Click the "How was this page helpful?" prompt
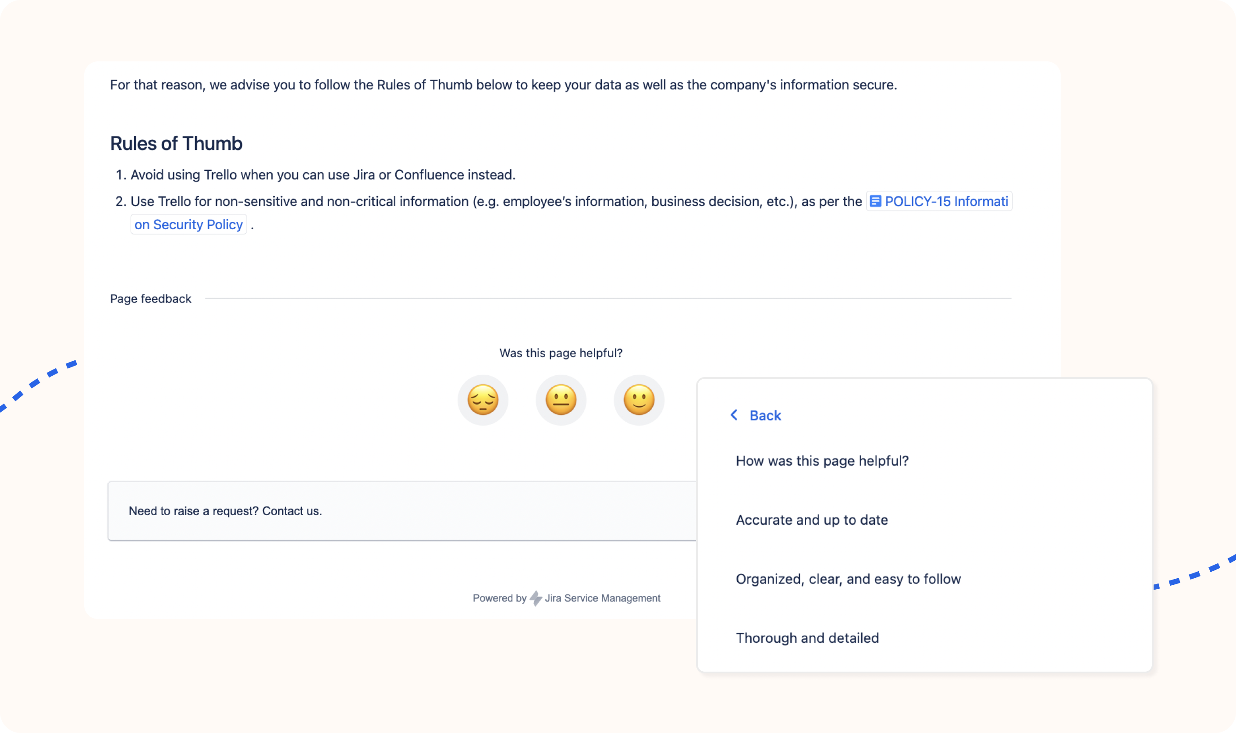Screen dimensions: 1236x733 (822, 460)
